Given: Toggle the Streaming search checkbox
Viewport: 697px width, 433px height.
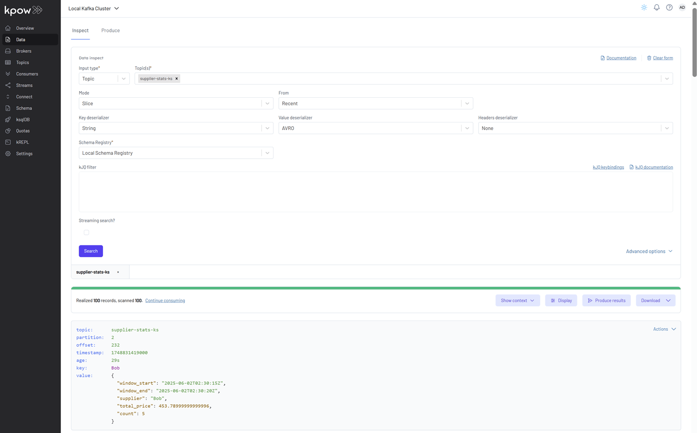Looking at the screenshot, I should (86, 232).
